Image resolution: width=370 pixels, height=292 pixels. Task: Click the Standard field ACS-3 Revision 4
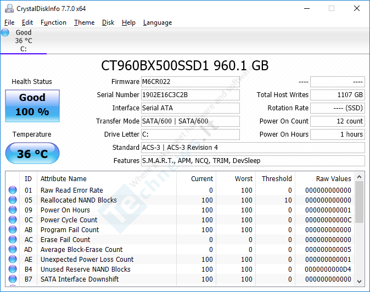[253, 148]
